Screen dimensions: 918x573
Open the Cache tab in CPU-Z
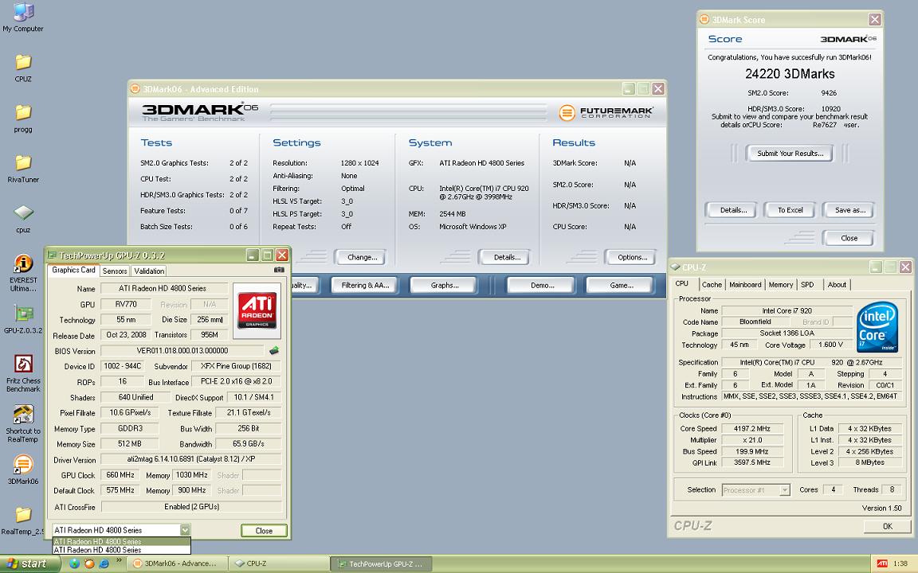(712, 285)
